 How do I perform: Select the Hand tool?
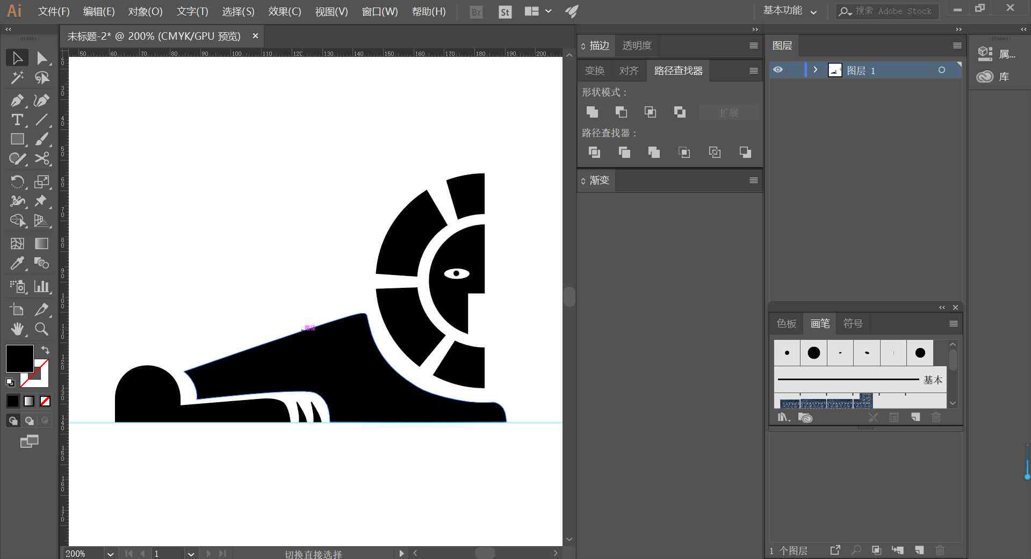click(17, 329)
